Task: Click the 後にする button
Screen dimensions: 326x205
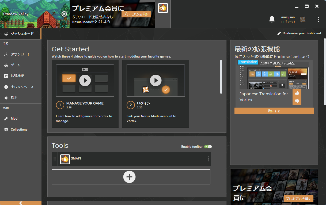Action: (274, 111)
